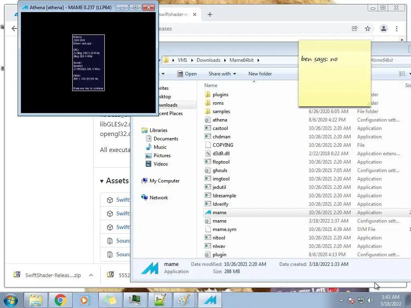Viewport: 411px width, 308px height.
Task: Show hidden system tray icons
Action: [x=341, y=300]
